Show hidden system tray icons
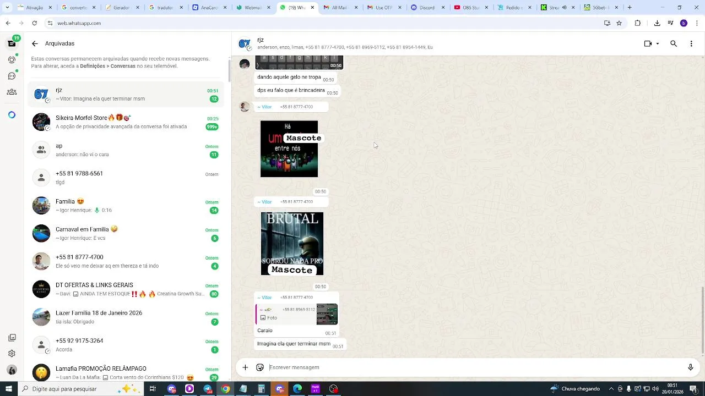Screen dimensions: 705x396 (x=611, y=389)
